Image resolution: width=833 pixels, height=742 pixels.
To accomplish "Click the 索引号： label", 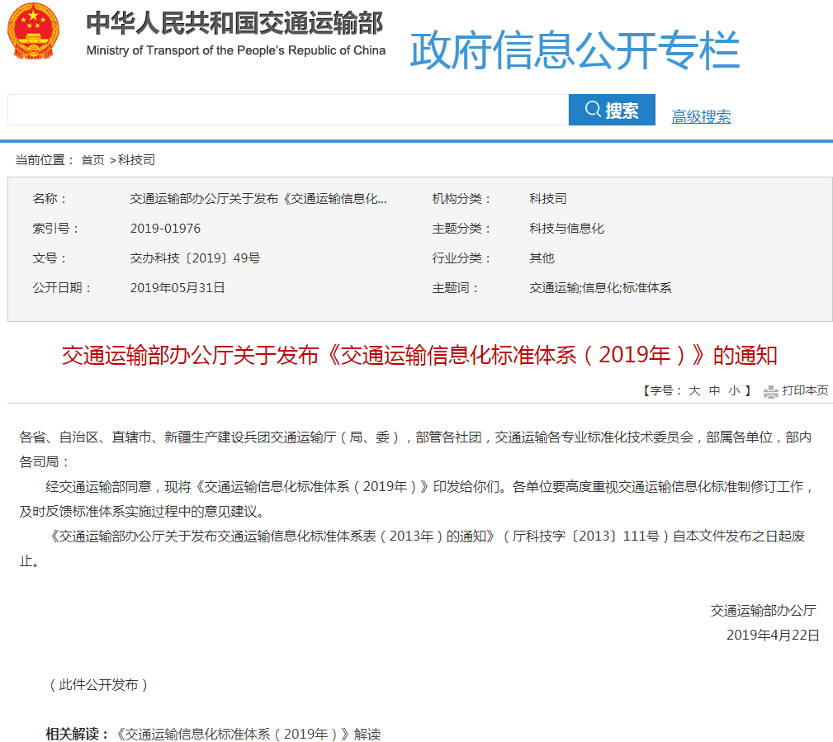I will (x=56, y=229).
